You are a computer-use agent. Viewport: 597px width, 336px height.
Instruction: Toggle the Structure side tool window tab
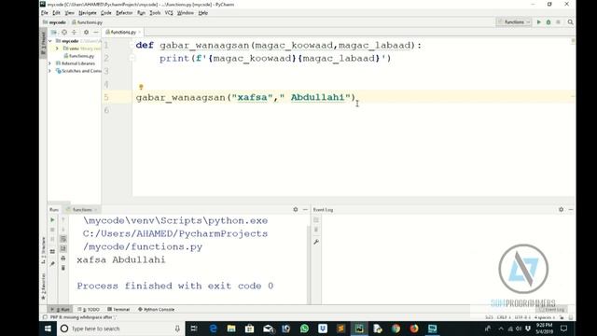point(43,251)
